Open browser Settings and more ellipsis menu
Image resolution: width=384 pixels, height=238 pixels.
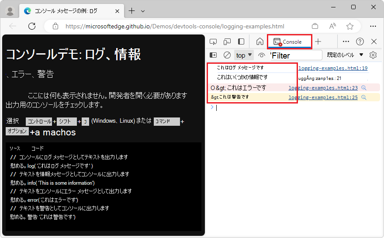point(373,26)
